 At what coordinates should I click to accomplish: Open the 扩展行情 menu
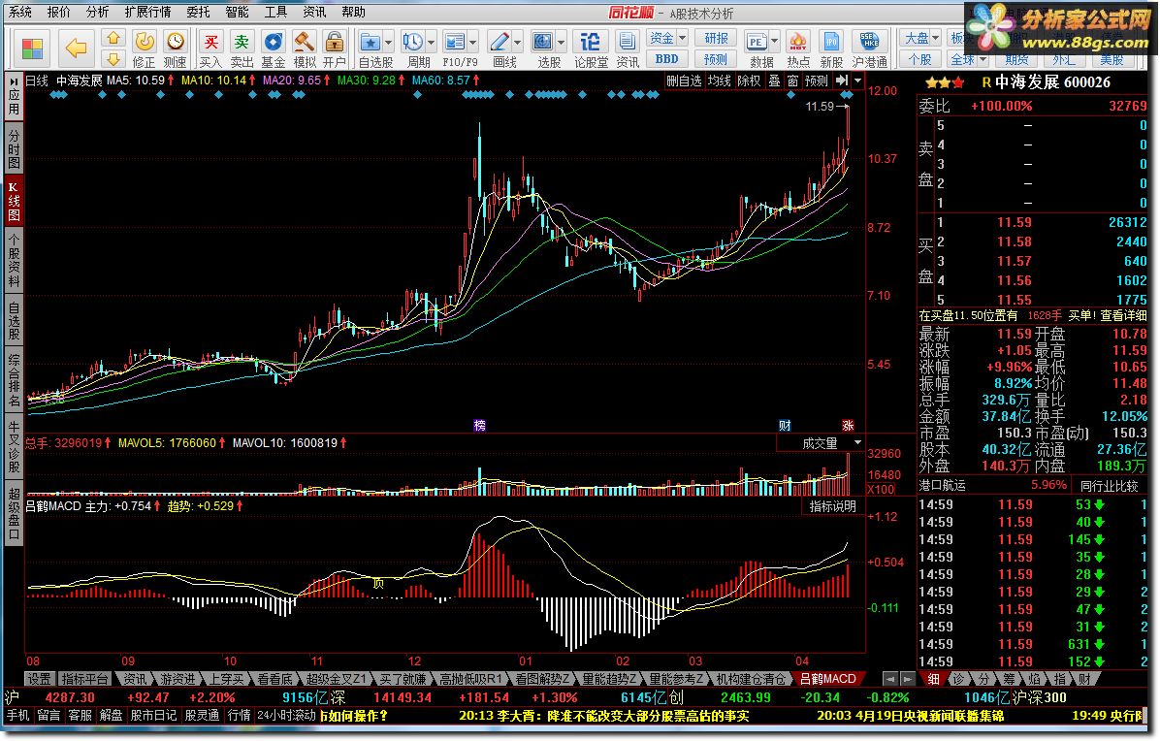pyautogui.click(x=148, y=12)
